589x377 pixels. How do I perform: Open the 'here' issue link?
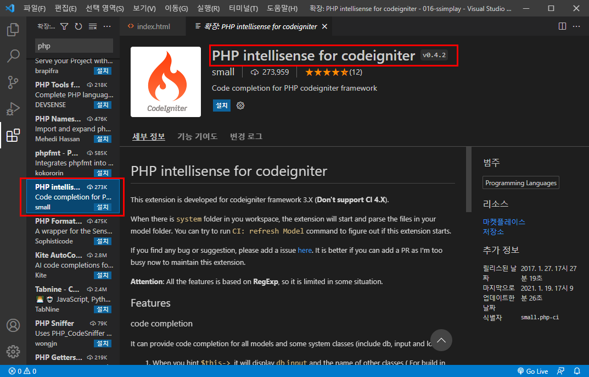click(x=305, y=250)
